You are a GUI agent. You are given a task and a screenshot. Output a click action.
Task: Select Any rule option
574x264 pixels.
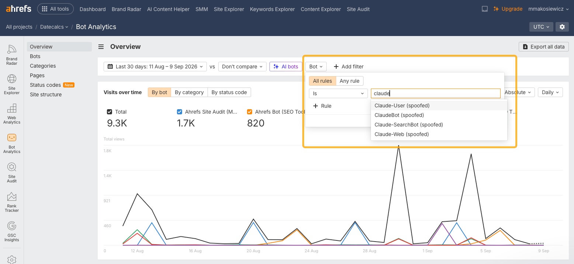pyautogui.click(x=349, y=81)
